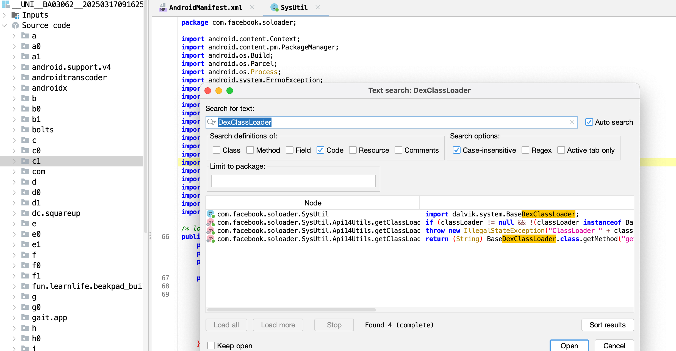
Task: Click the Inputs folder icon
Action: [x=15, y=15]
